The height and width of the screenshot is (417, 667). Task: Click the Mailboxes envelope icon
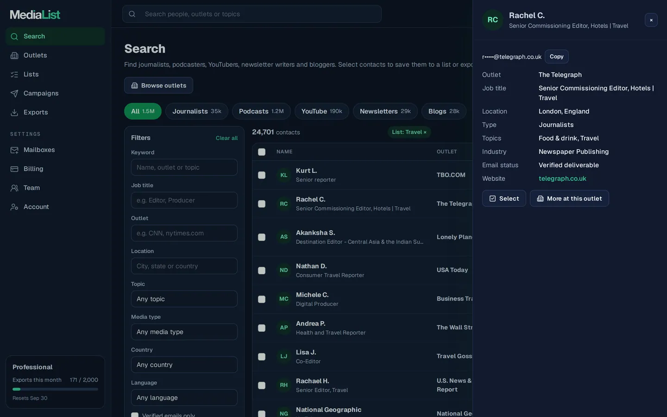tap(14, 150)
